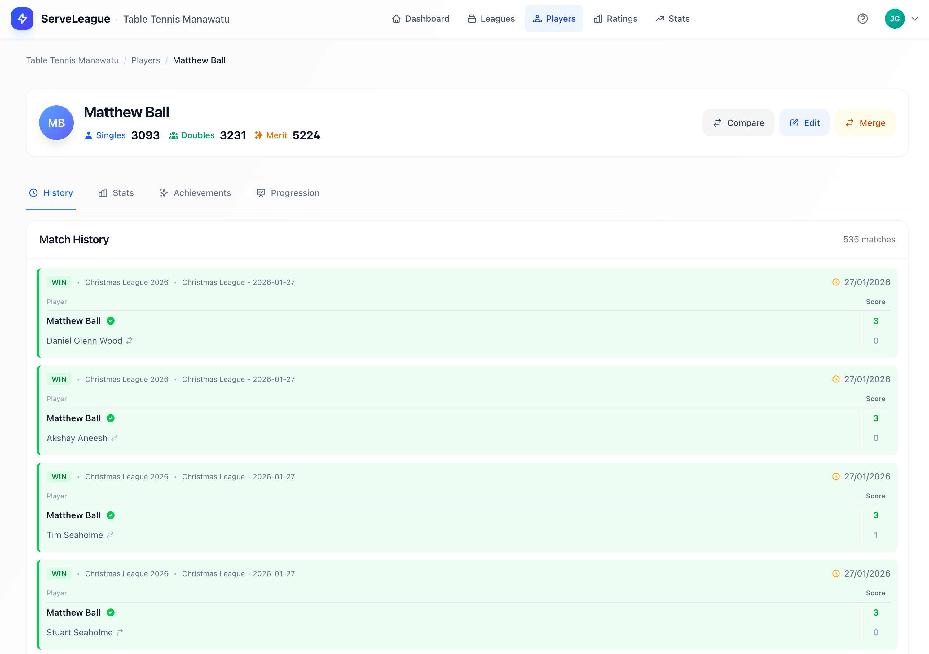Click compare arrows next to Stuart Seaholme
The height and width of the screenshot is (654, 929).
click(120, 632)
